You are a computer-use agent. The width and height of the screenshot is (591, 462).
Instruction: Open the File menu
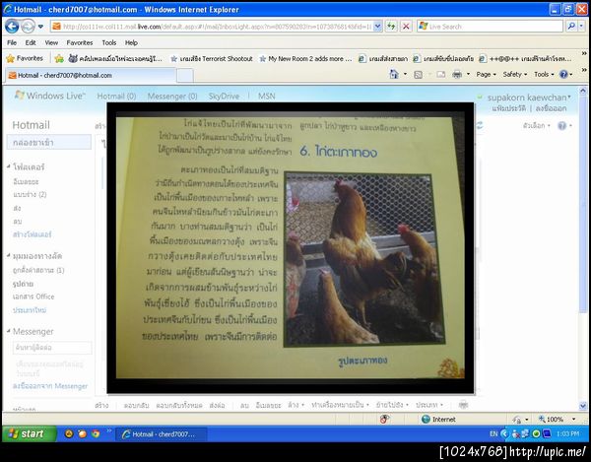click(x=12, y=42)
